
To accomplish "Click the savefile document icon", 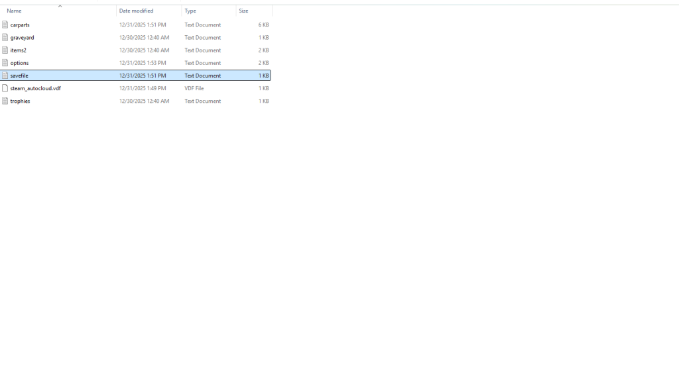I will pyautogui.click(x=5, y=76).
